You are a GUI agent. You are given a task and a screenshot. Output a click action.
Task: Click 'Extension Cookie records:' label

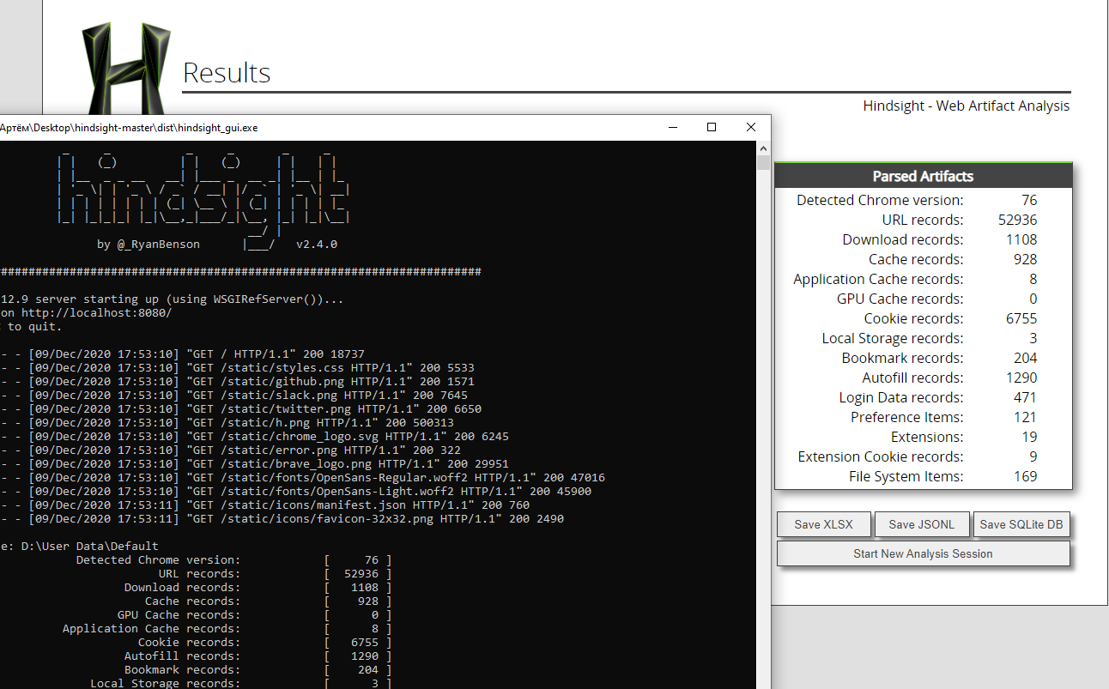coord(881,456)
